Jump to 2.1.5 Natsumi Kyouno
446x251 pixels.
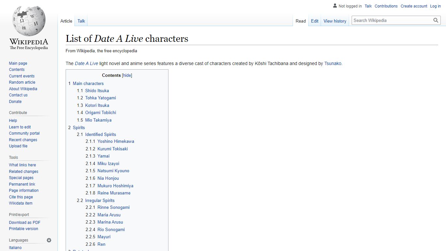coord(107,171)
